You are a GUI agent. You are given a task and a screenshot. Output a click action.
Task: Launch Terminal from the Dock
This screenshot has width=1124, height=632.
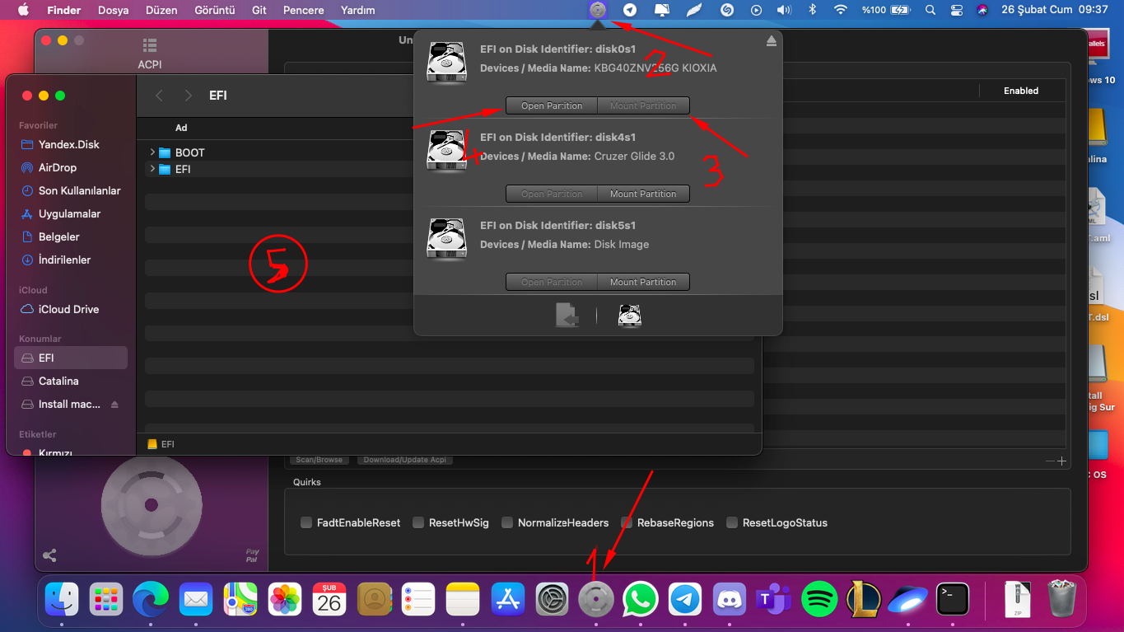(952, 599)
